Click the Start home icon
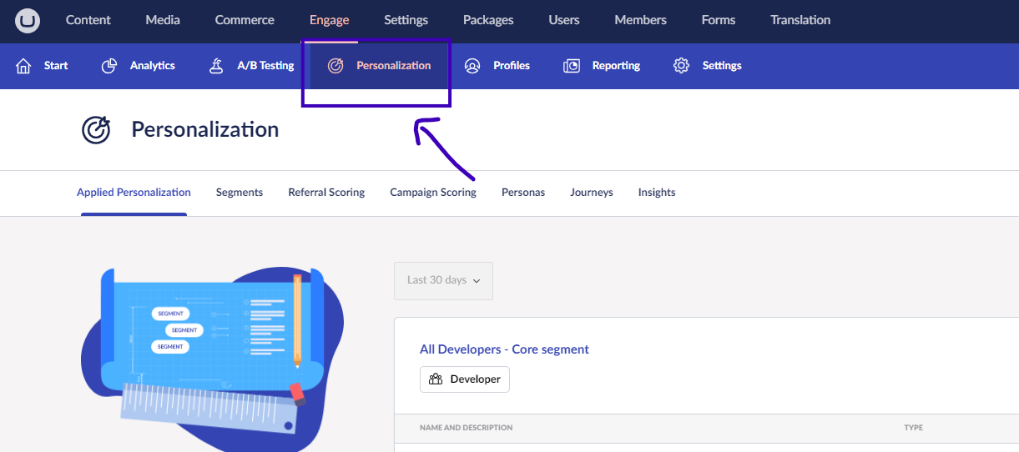 pyautogui.click(x=23, y=66)
